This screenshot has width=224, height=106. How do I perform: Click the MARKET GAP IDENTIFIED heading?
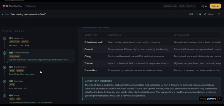click(98, 81)
